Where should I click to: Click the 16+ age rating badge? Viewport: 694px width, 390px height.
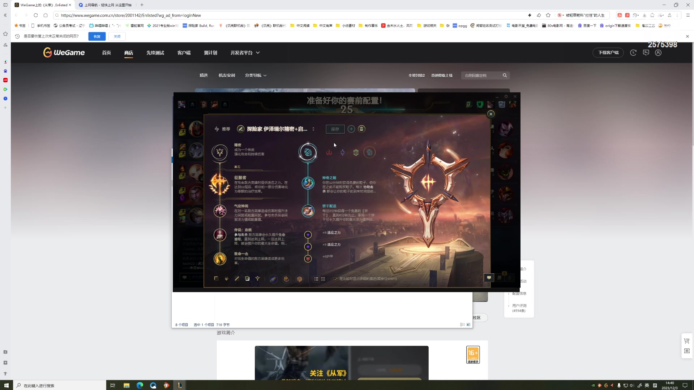pyautogui.click(x=473, y=355)
